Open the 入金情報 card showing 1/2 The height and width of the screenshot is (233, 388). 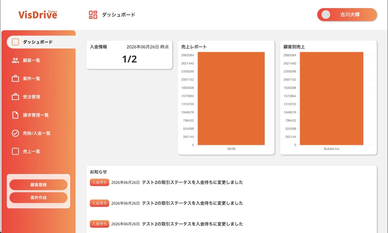(x=129, y=55)
